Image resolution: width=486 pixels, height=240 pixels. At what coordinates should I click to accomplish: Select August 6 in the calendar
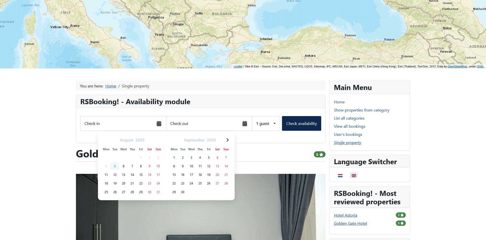click(124, 166)
